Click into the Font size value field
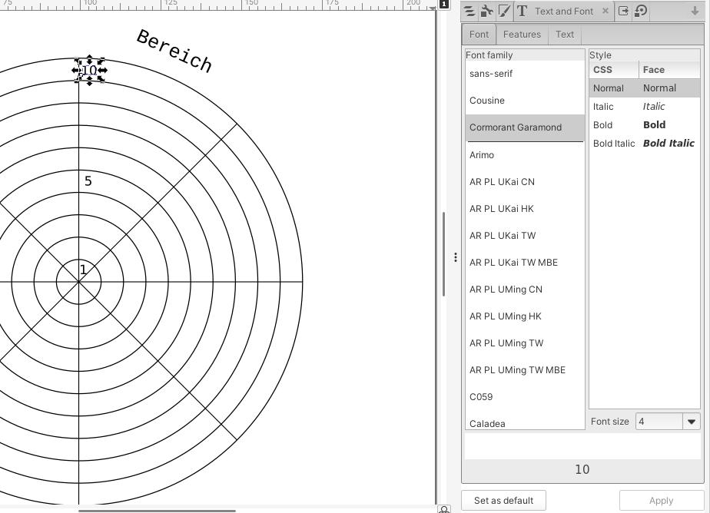This screenshot has width=710, height=513. coord(659,422)
